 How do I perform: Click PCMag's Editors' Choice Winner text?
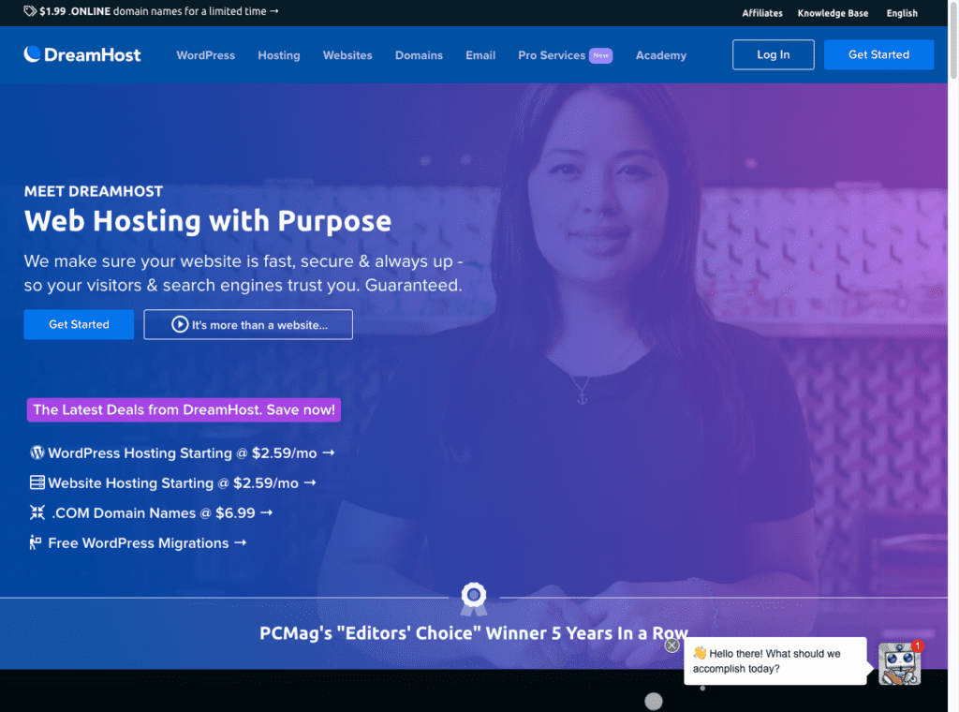click(x=474, y=633)
